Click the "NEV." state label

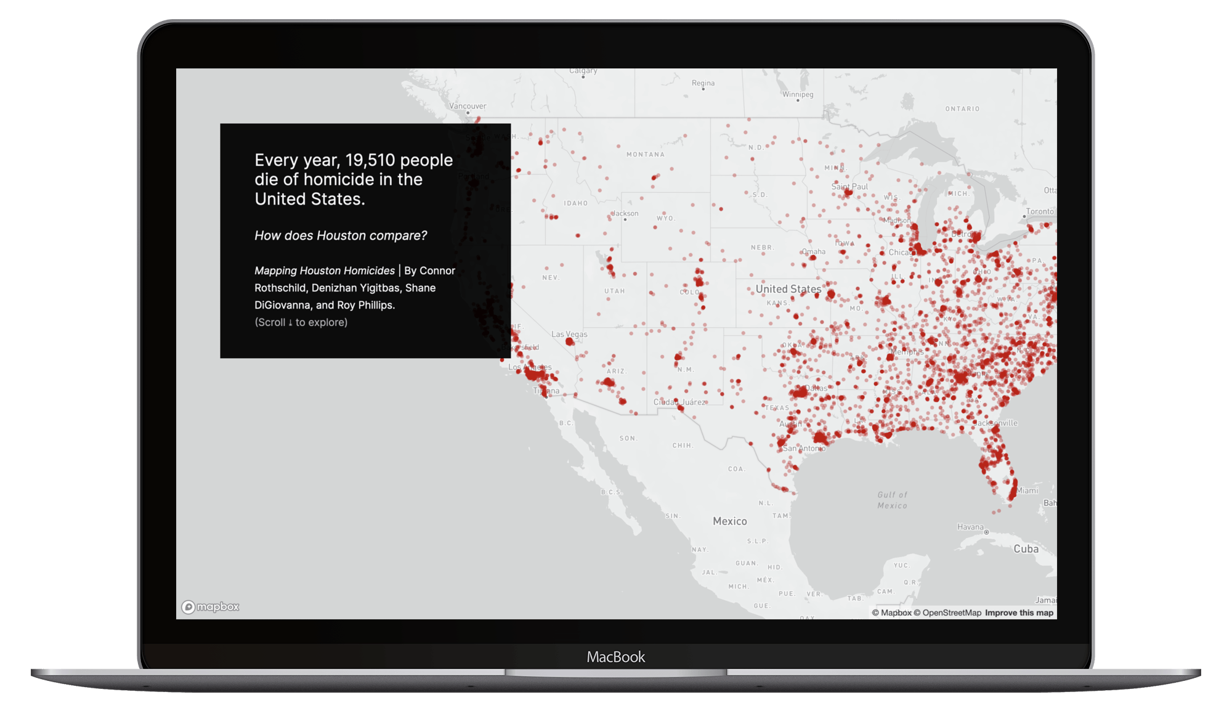click(x=551, y=278)
